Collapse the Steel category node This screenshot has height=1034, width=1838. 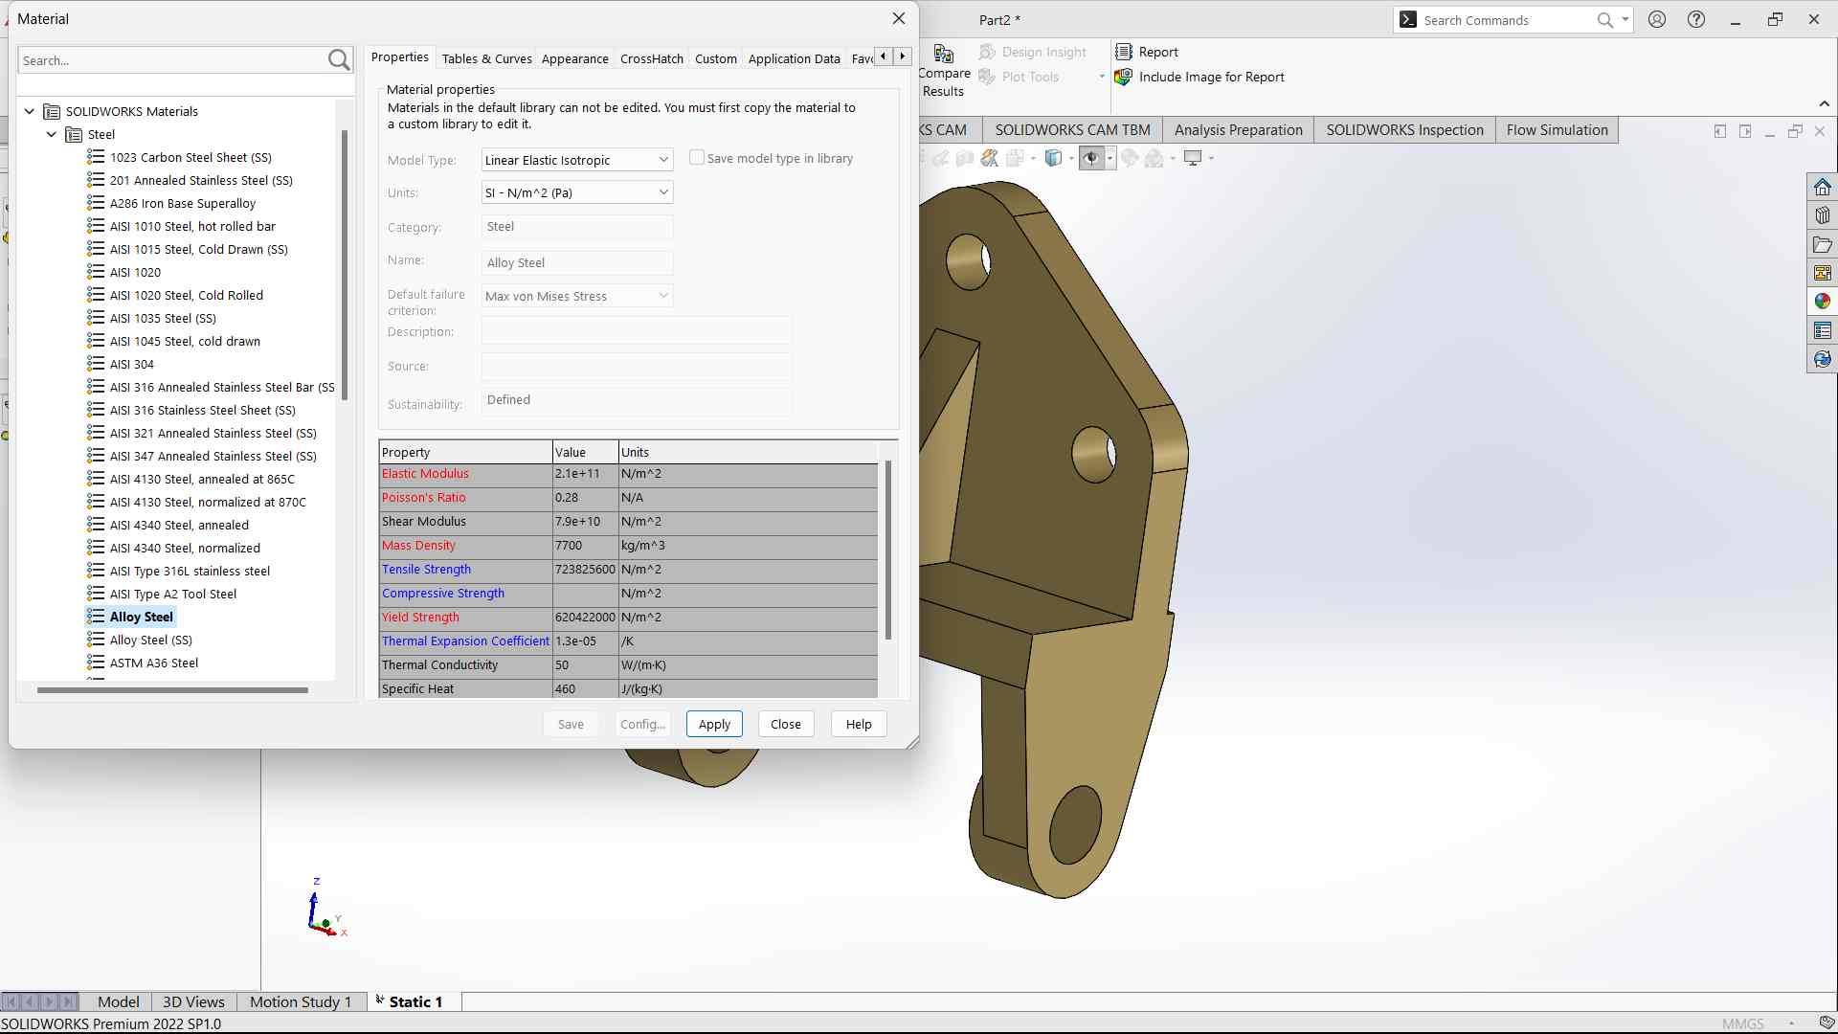(52, 135)
